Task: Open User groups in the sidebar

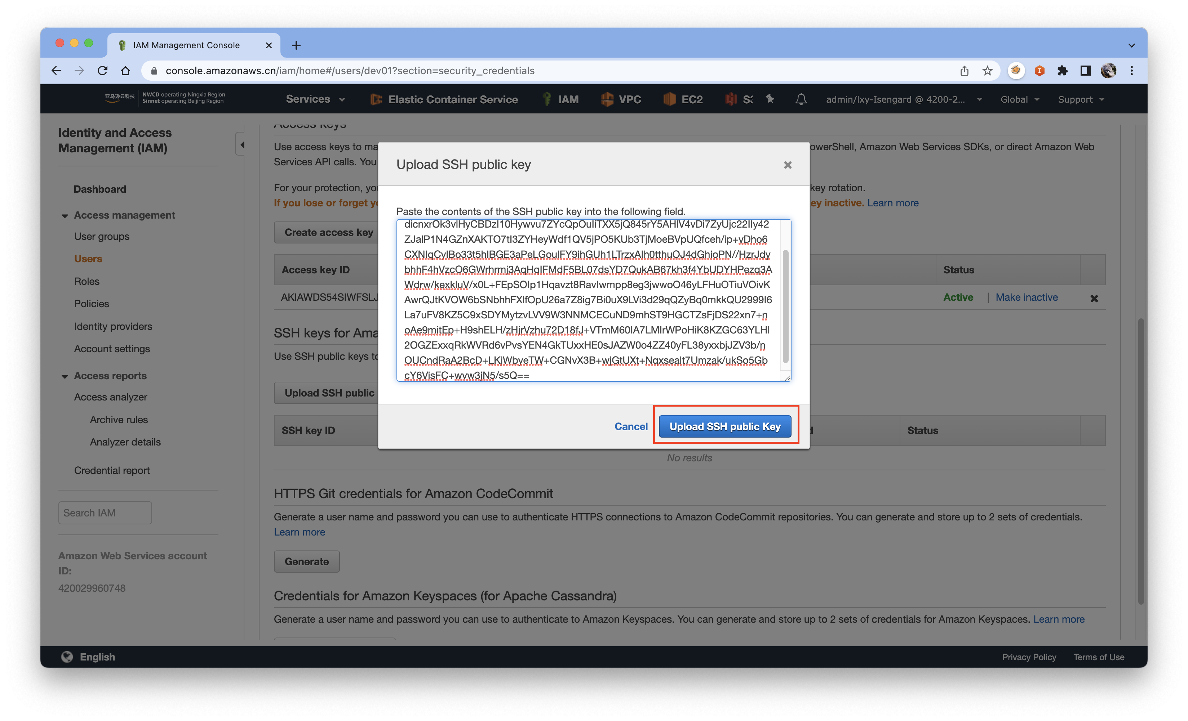Action: (x=102, y=236)
